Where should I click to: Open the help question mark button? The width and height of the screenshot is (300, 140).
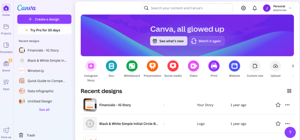click(x=290, y=132)
